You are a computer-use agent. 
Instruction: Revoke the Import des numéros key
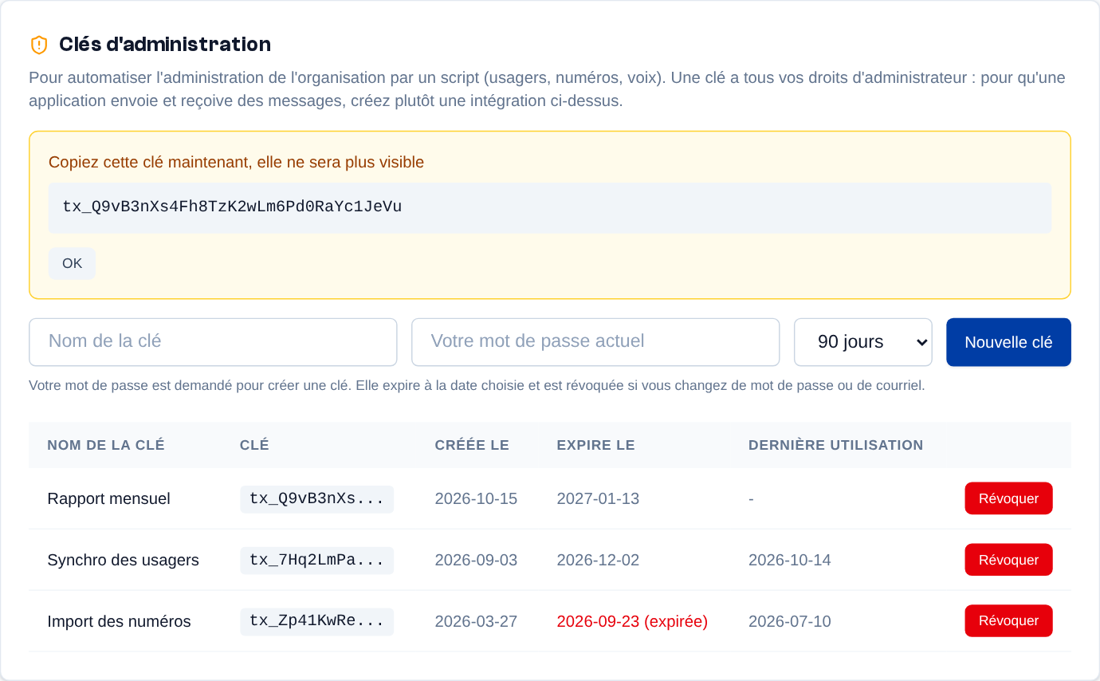1008,621
